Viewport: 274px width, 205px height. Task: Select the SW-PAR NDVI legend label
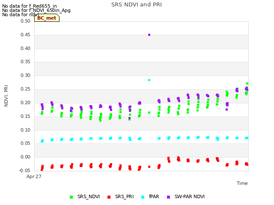coord(190,196)
